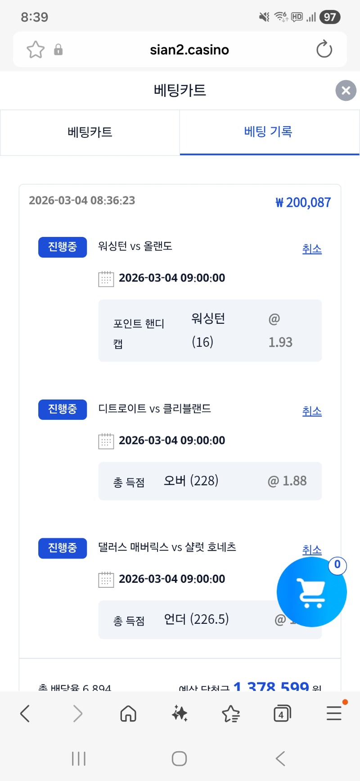
Task: Navigate back with browser back arrow
Action: pyautogui.click(x=25, y=713)
